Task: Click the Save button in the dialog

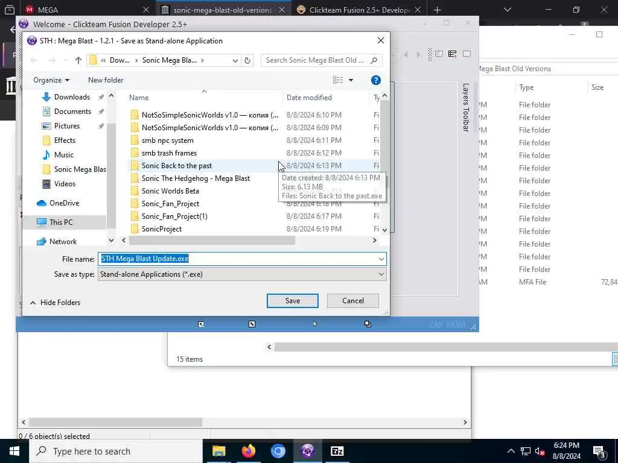Action: (293, 301)
